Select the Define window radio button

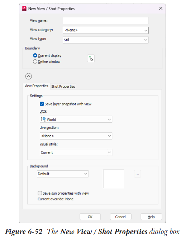tap(35, 62)
